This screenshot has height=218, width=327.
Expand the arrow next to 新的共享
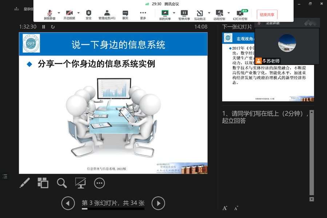(174, 13)
